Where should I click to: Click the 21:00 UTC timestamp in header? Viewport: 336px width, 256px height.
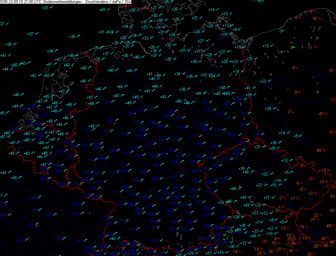tap(33, 2)
